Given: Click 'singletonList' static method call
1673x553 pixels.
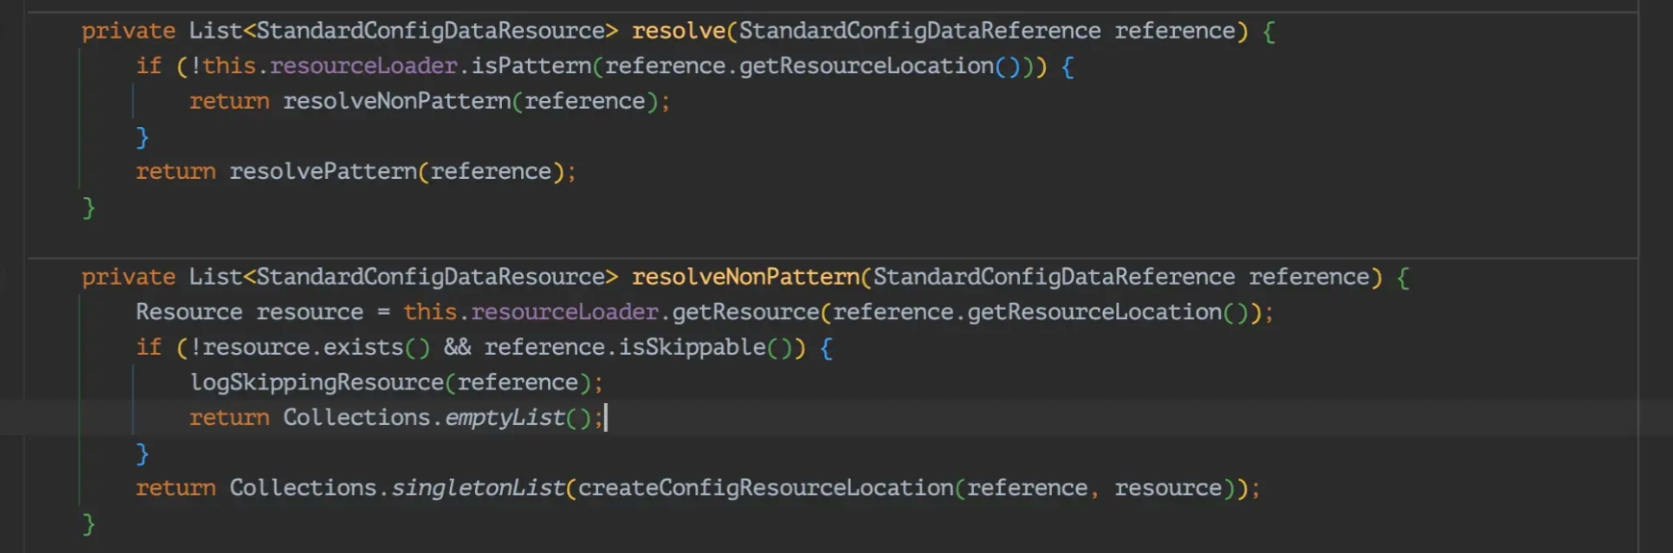Looking at the screenshot, I should click(x=478, y=488).
